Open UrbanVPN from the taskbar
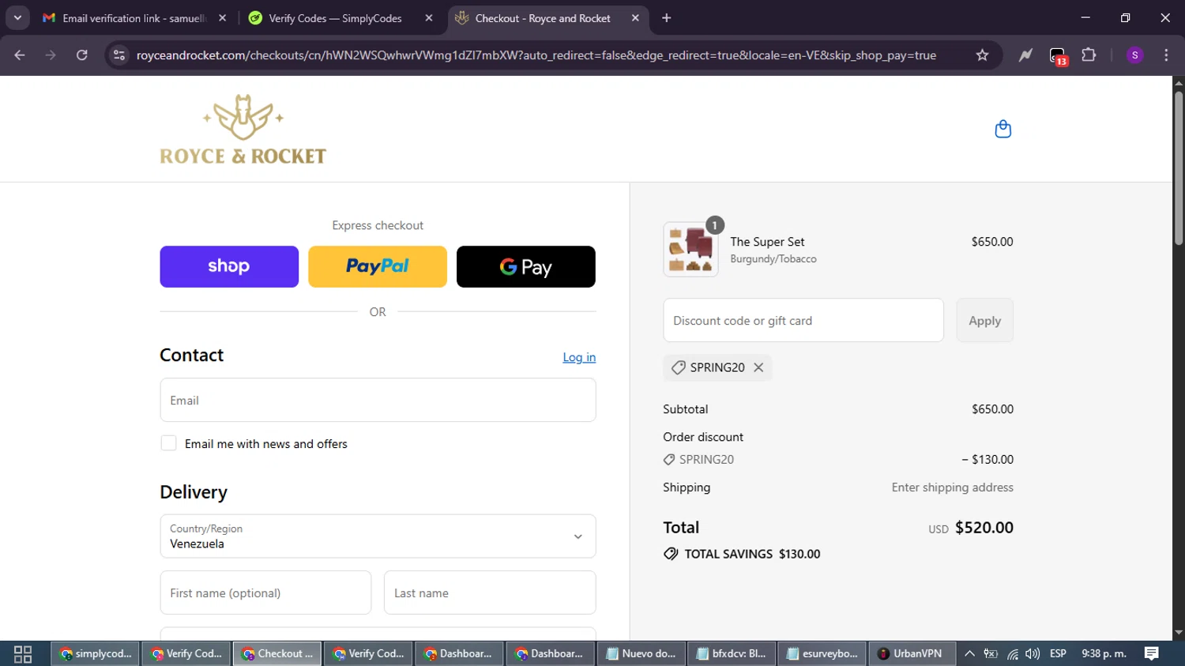The width and height of the screenshot is (1185, 666). pyautogui.click(x=912, y=653)
